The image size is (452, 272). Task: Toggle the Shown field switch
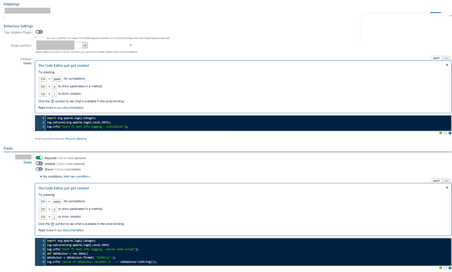[39, 169]
